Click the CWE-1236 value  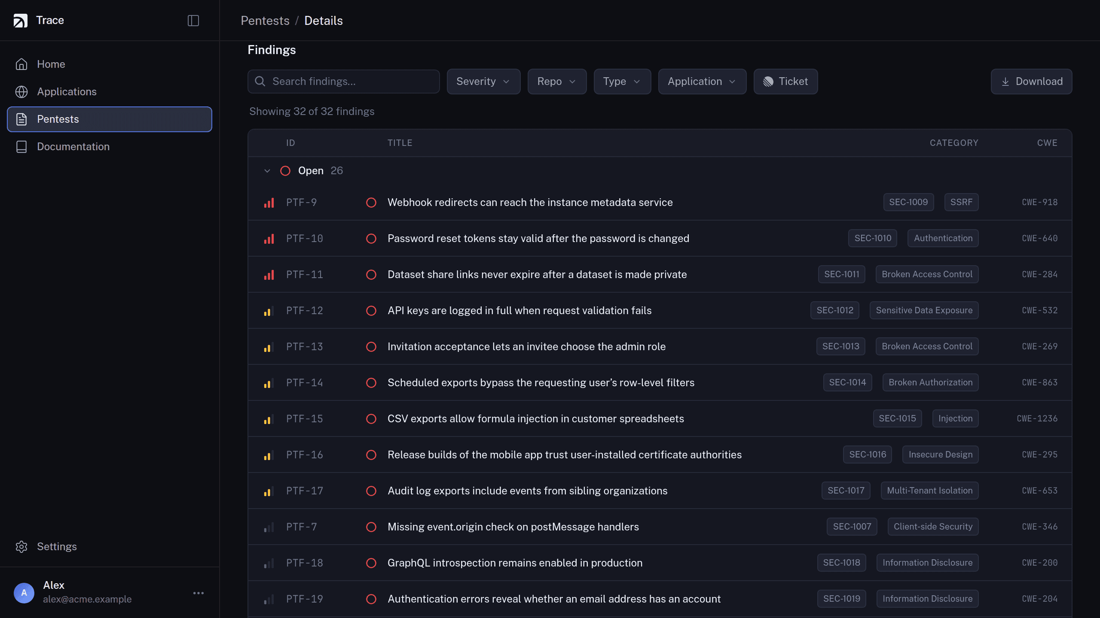(1037, 418)
